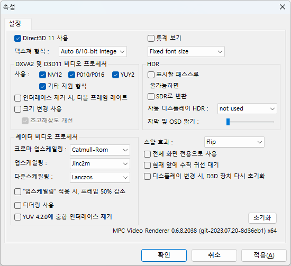
Task: Enable 표시할 패스스루 HDR checkbox
Action: pyautogui.click(x=151, y=75)
